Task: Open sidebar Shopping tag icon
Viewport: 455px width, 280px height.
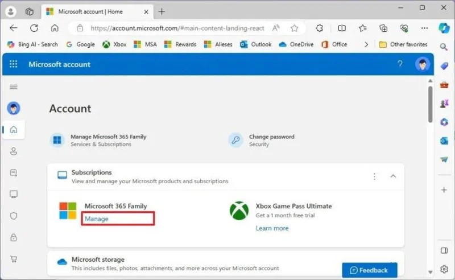Action: pyautogui.click(x=444, y=66)
